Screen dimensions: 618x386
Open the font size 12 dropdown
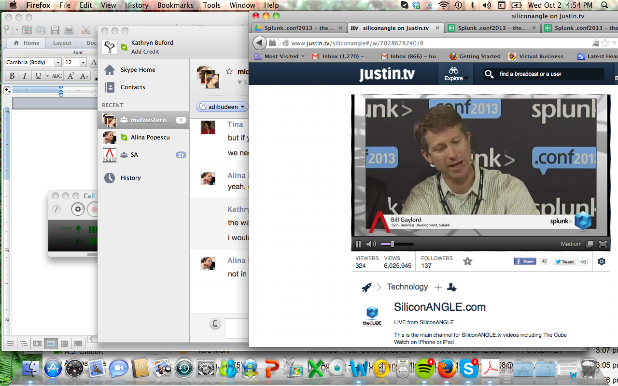pyautogui.click(x=83, y=62)
